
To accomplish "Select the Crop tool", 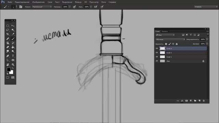I will [8, 34].
